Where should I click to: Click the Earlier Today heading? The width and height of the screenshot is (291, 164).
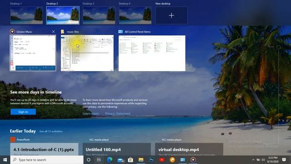point(23,131)
